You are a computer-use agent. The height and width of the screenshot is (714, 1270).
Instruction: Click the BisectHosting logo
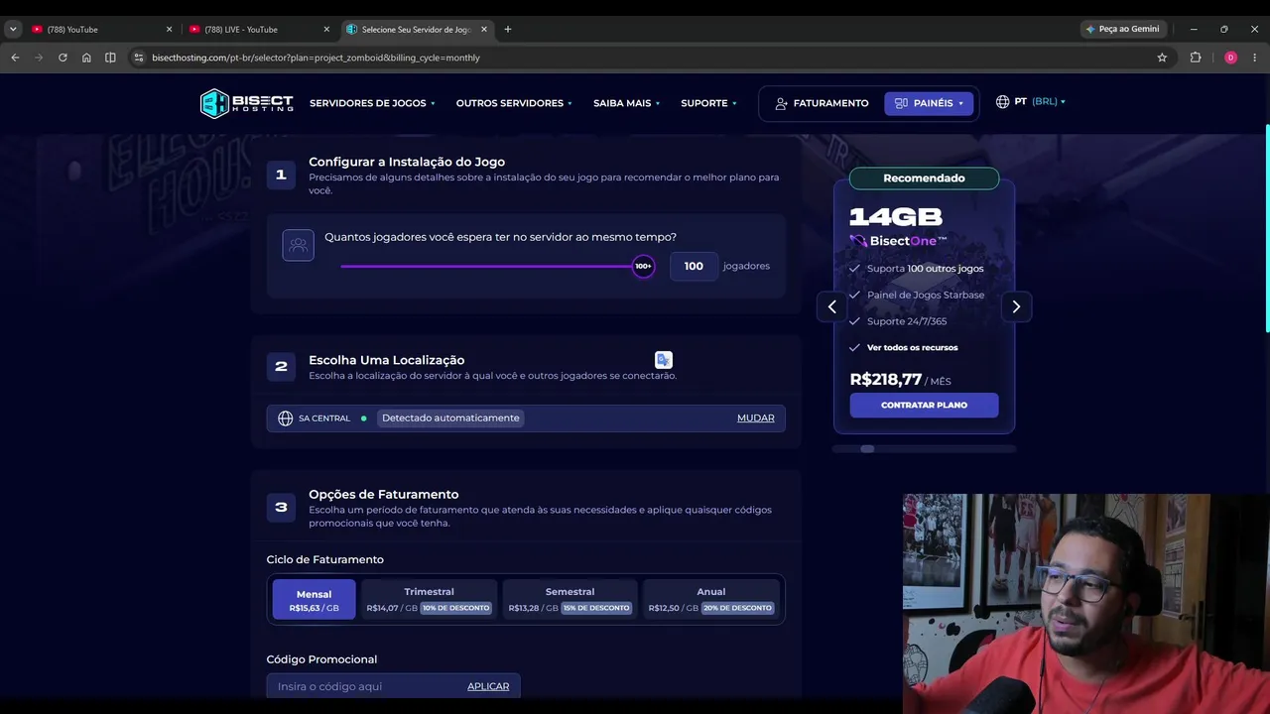tap(247, 103)
